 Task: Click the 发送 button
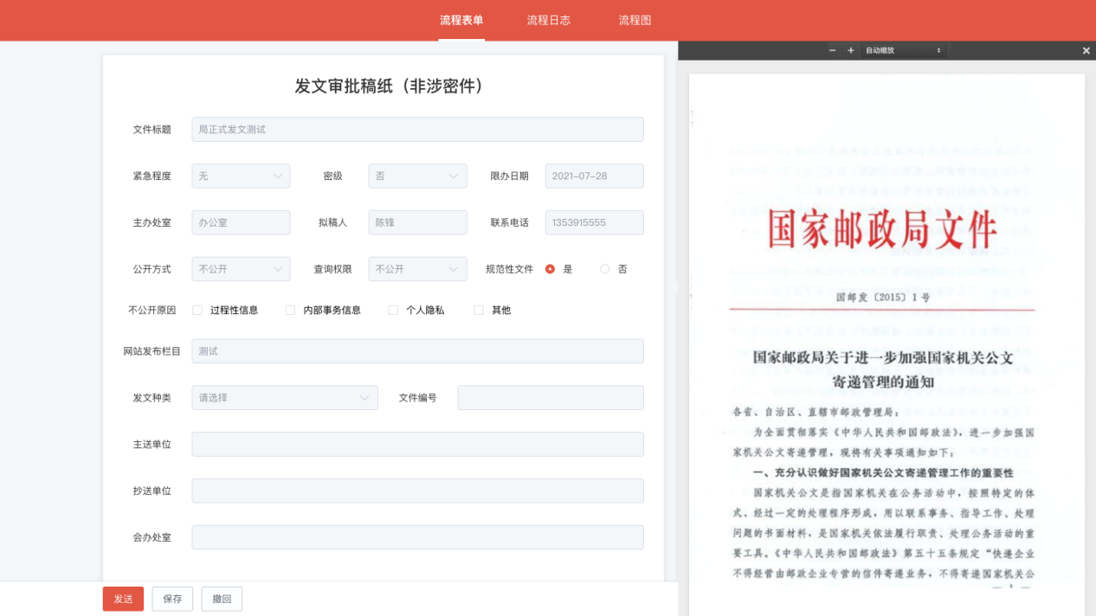point(123,599)
